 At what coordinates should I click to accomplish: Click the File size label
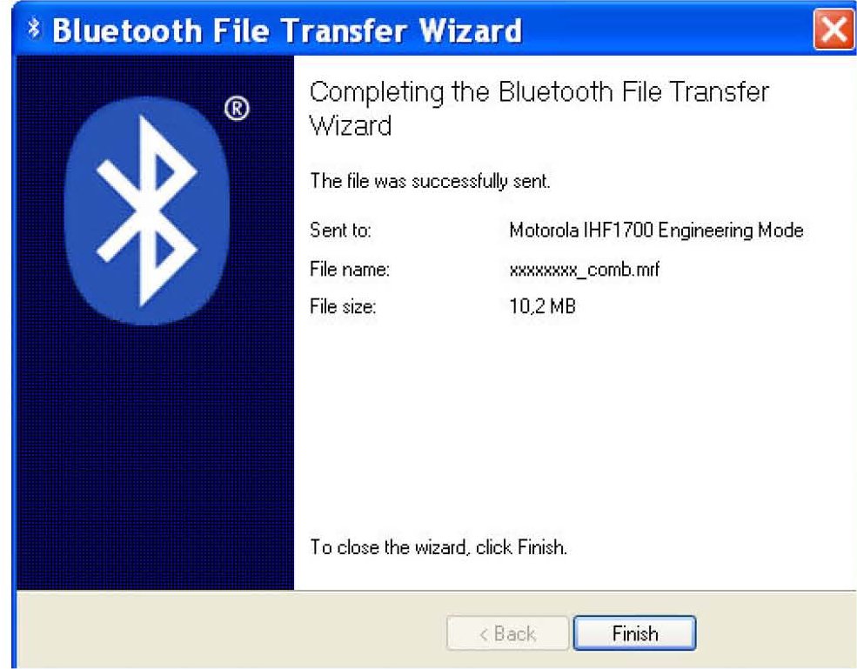click(343, 306)
